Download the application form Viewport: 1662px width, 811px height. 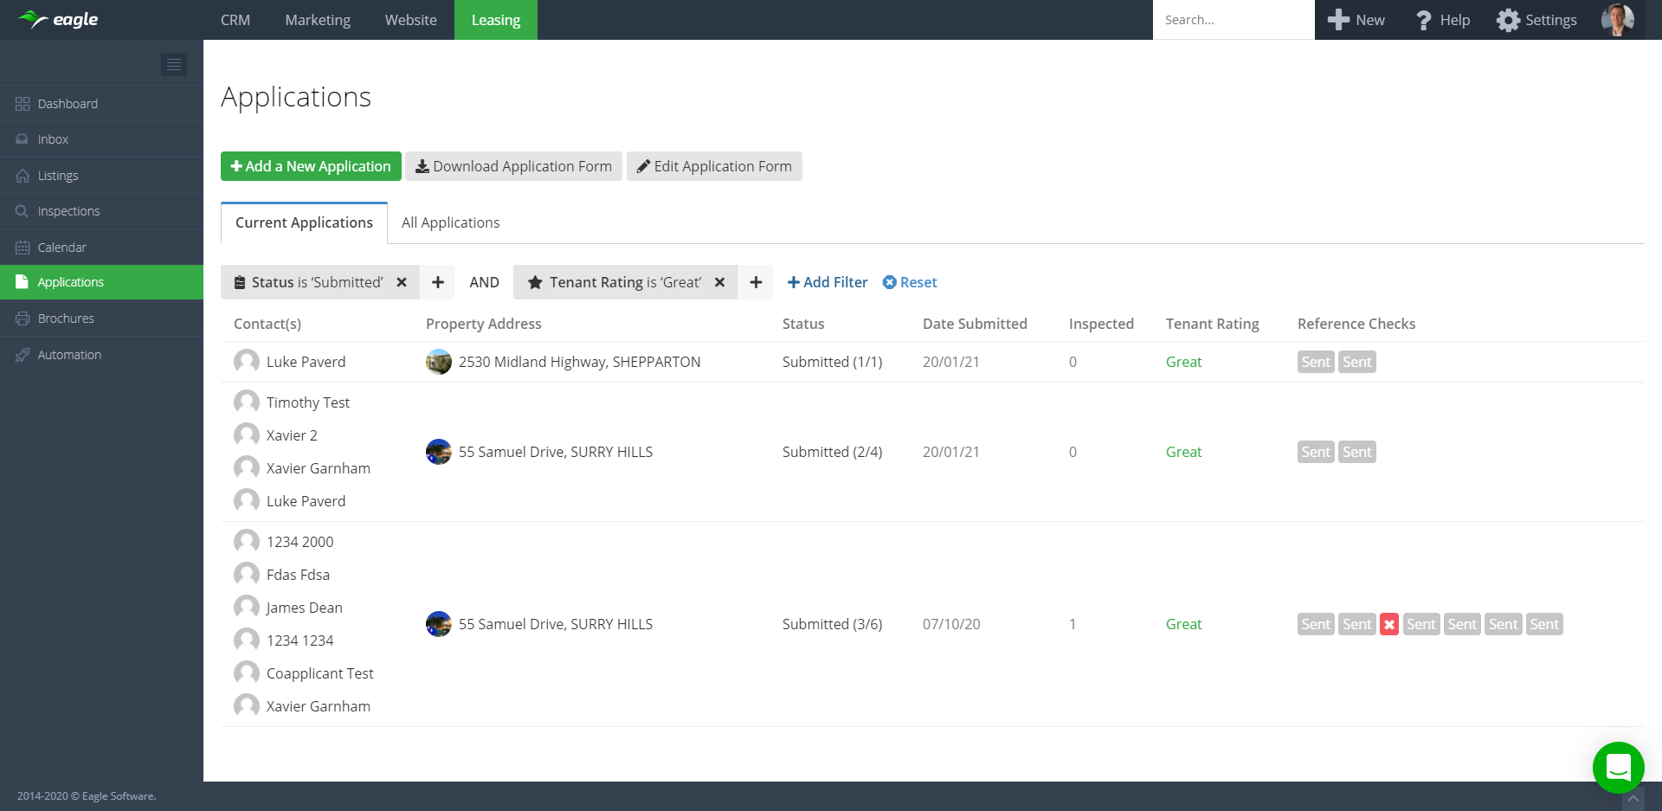(x=513, y=166)
